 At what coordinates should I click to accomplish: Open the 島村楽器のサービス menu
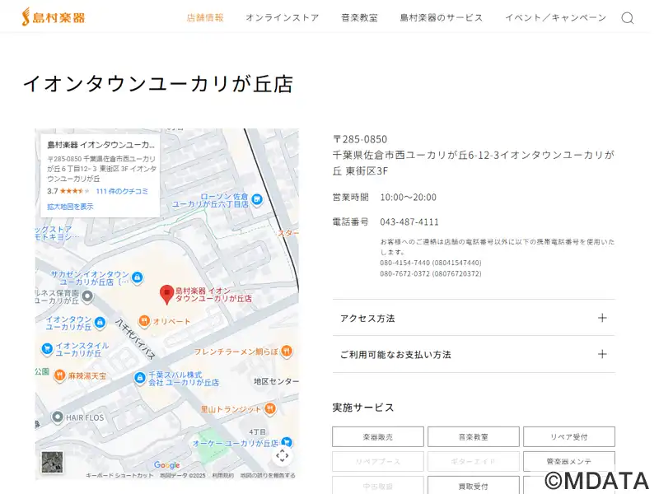(x=442, y=17)
